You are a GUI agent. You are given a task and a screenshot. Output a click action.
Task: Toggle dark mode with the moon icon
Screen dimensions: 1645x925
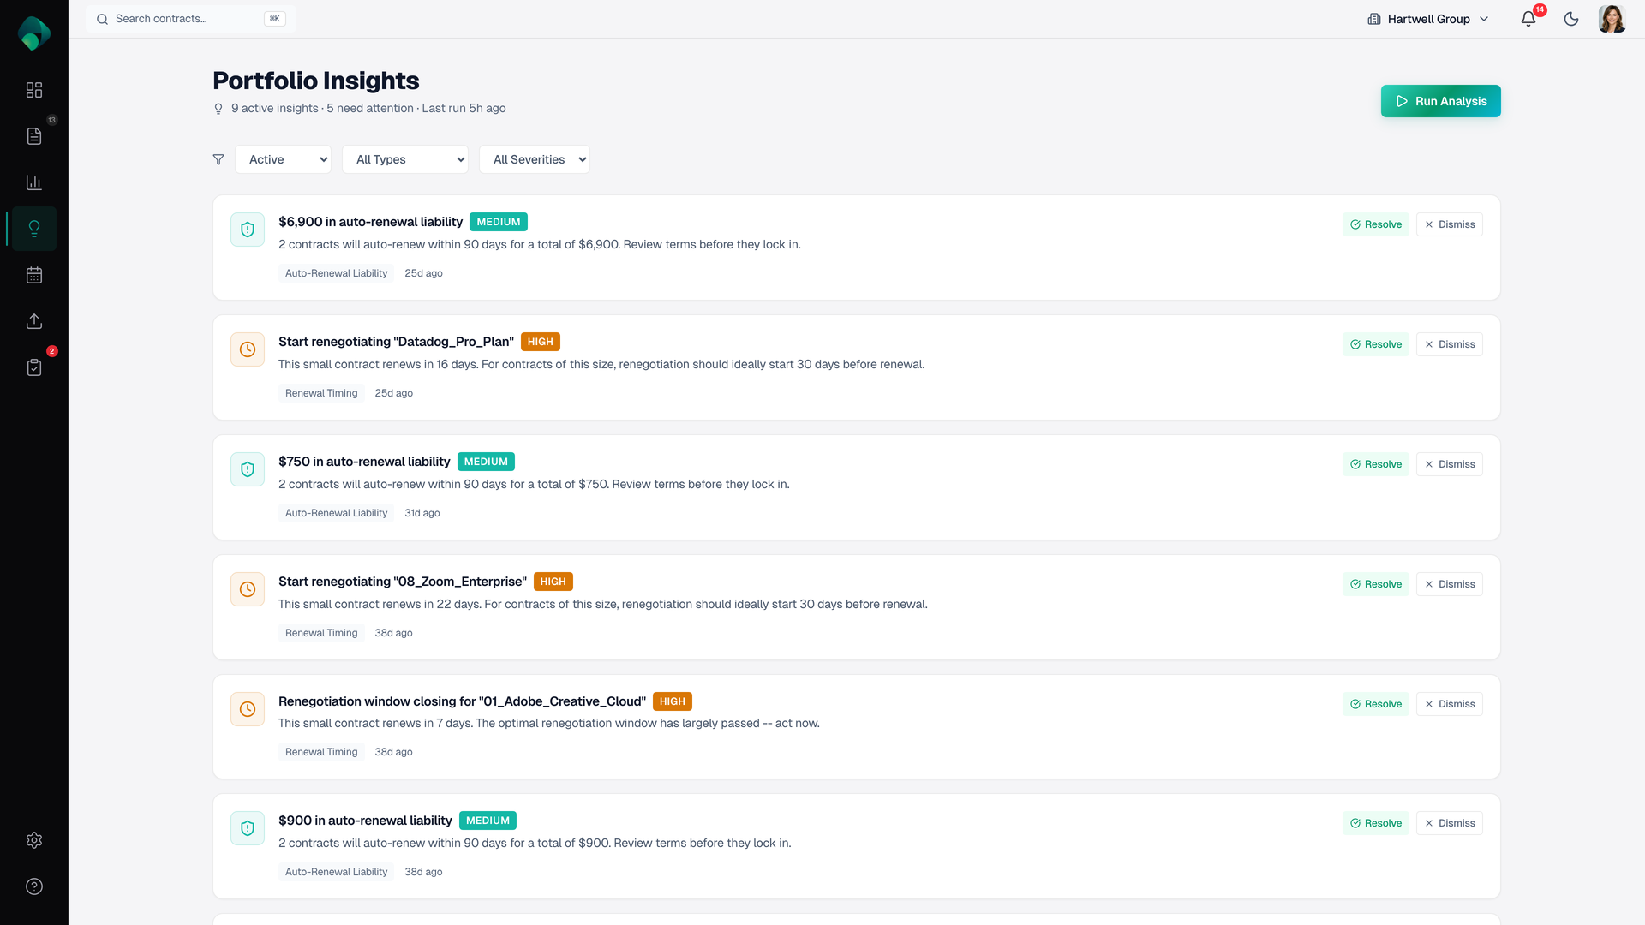(1571, 19)
